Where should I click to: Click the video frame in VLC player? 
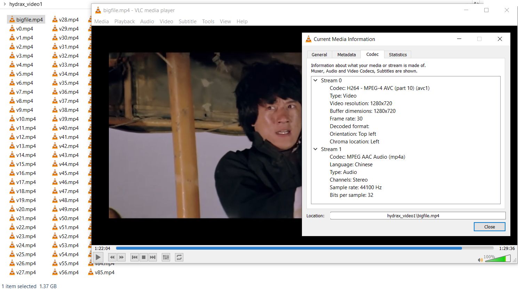[x=205, y=135]
